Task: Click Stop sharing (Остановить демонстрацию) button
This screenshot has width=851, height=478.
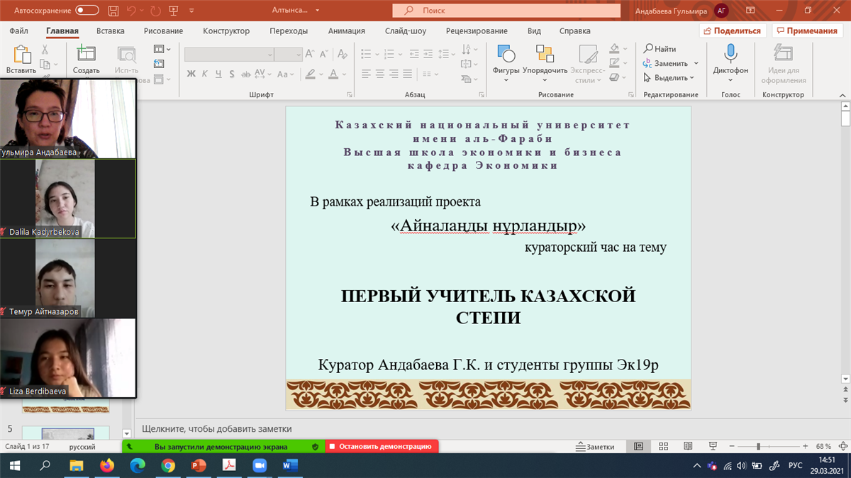Action: pyautogui.click(x=382, y=447)
